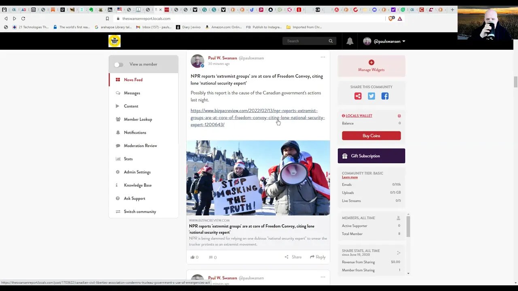Viewport: 518px width, 291px height.
Task: Open the NPR post options ellipsis menu
Action: click(x=323, y=57)
